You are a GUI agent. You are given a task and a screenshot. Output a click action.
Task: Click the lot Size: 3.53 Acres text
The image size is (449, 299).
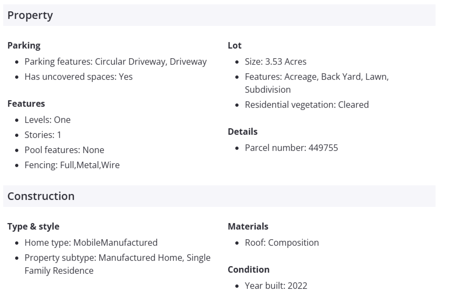[x=275, y=61]
